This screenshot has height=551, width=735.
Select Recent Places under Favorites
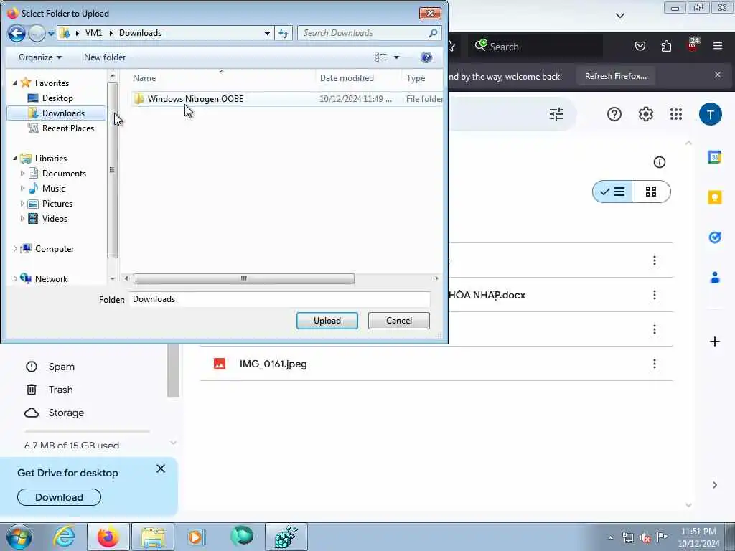tap(61, 128)
